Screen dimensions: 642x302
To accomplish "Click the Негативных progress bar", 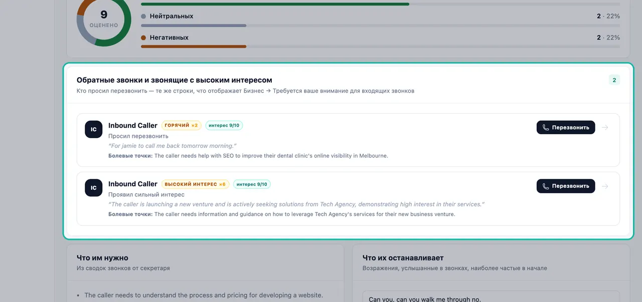I will 380,47.
